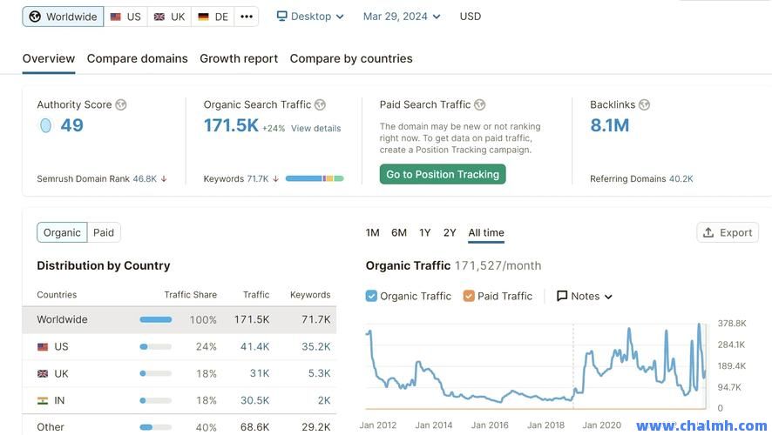The height and width of the screenshot is (435, 772).
Task: Uncheck the Paid Traffic checkbox
Action: pos(469,296)
